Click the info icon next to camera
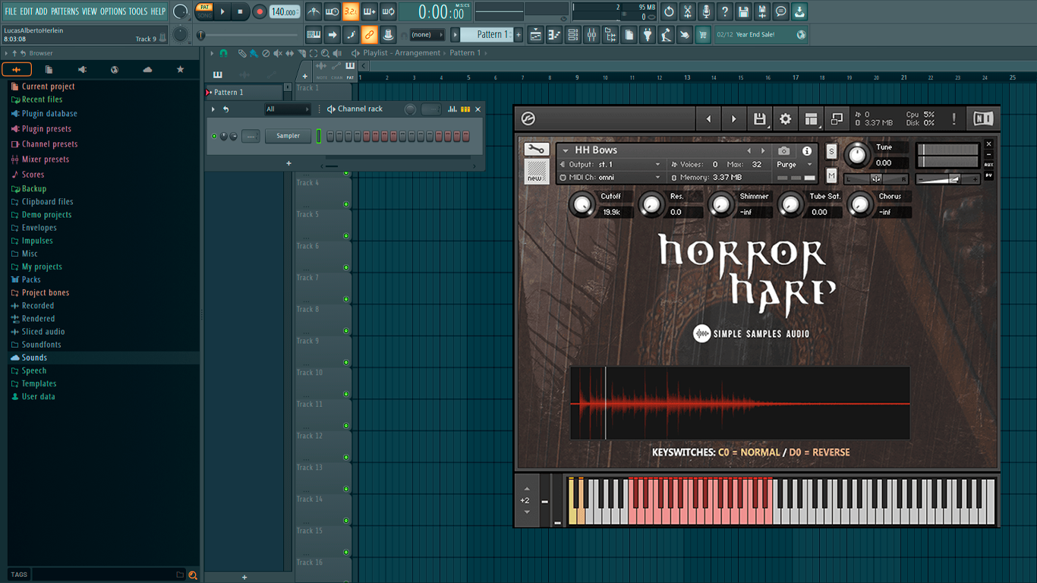 (807, 151)
